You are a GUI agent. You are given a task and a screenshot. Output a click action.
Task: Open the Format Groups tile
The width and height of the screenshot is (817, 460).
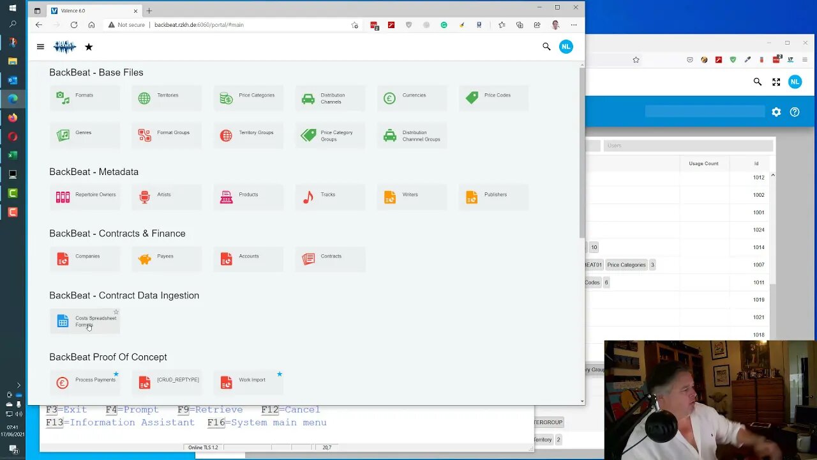(166, 135)
